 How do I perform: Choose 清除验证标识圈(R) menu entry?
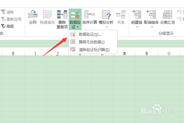[x=93, y=50]
